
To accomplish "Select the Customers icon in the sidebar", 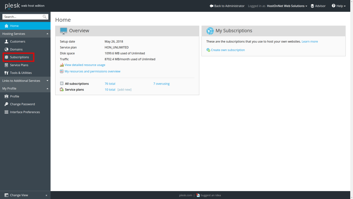I will tap(6, 41).
